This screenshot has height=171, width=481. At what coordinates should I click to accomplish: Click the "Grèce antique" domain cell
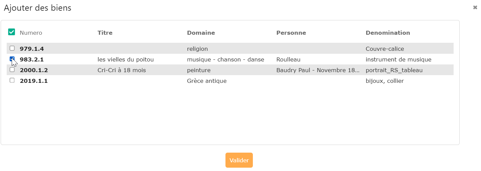(206, 81)
